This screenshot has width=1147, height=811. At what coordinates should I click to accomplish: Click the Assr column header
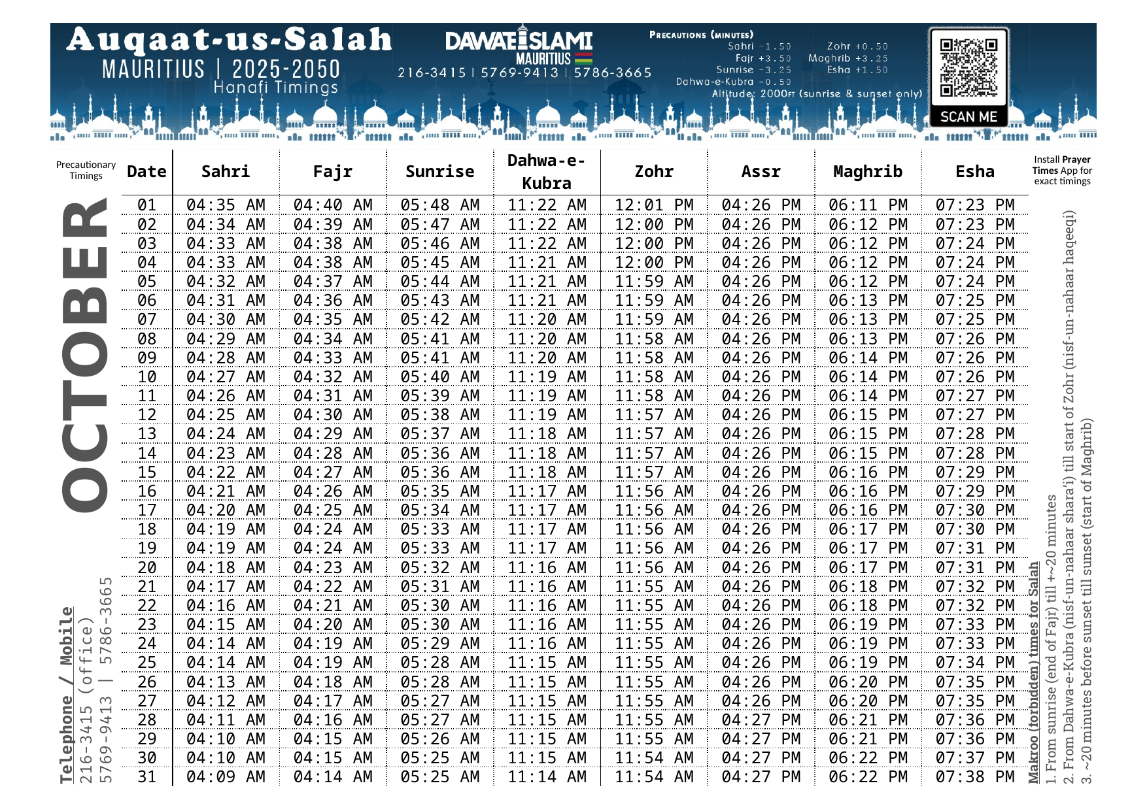click(761, 172)
